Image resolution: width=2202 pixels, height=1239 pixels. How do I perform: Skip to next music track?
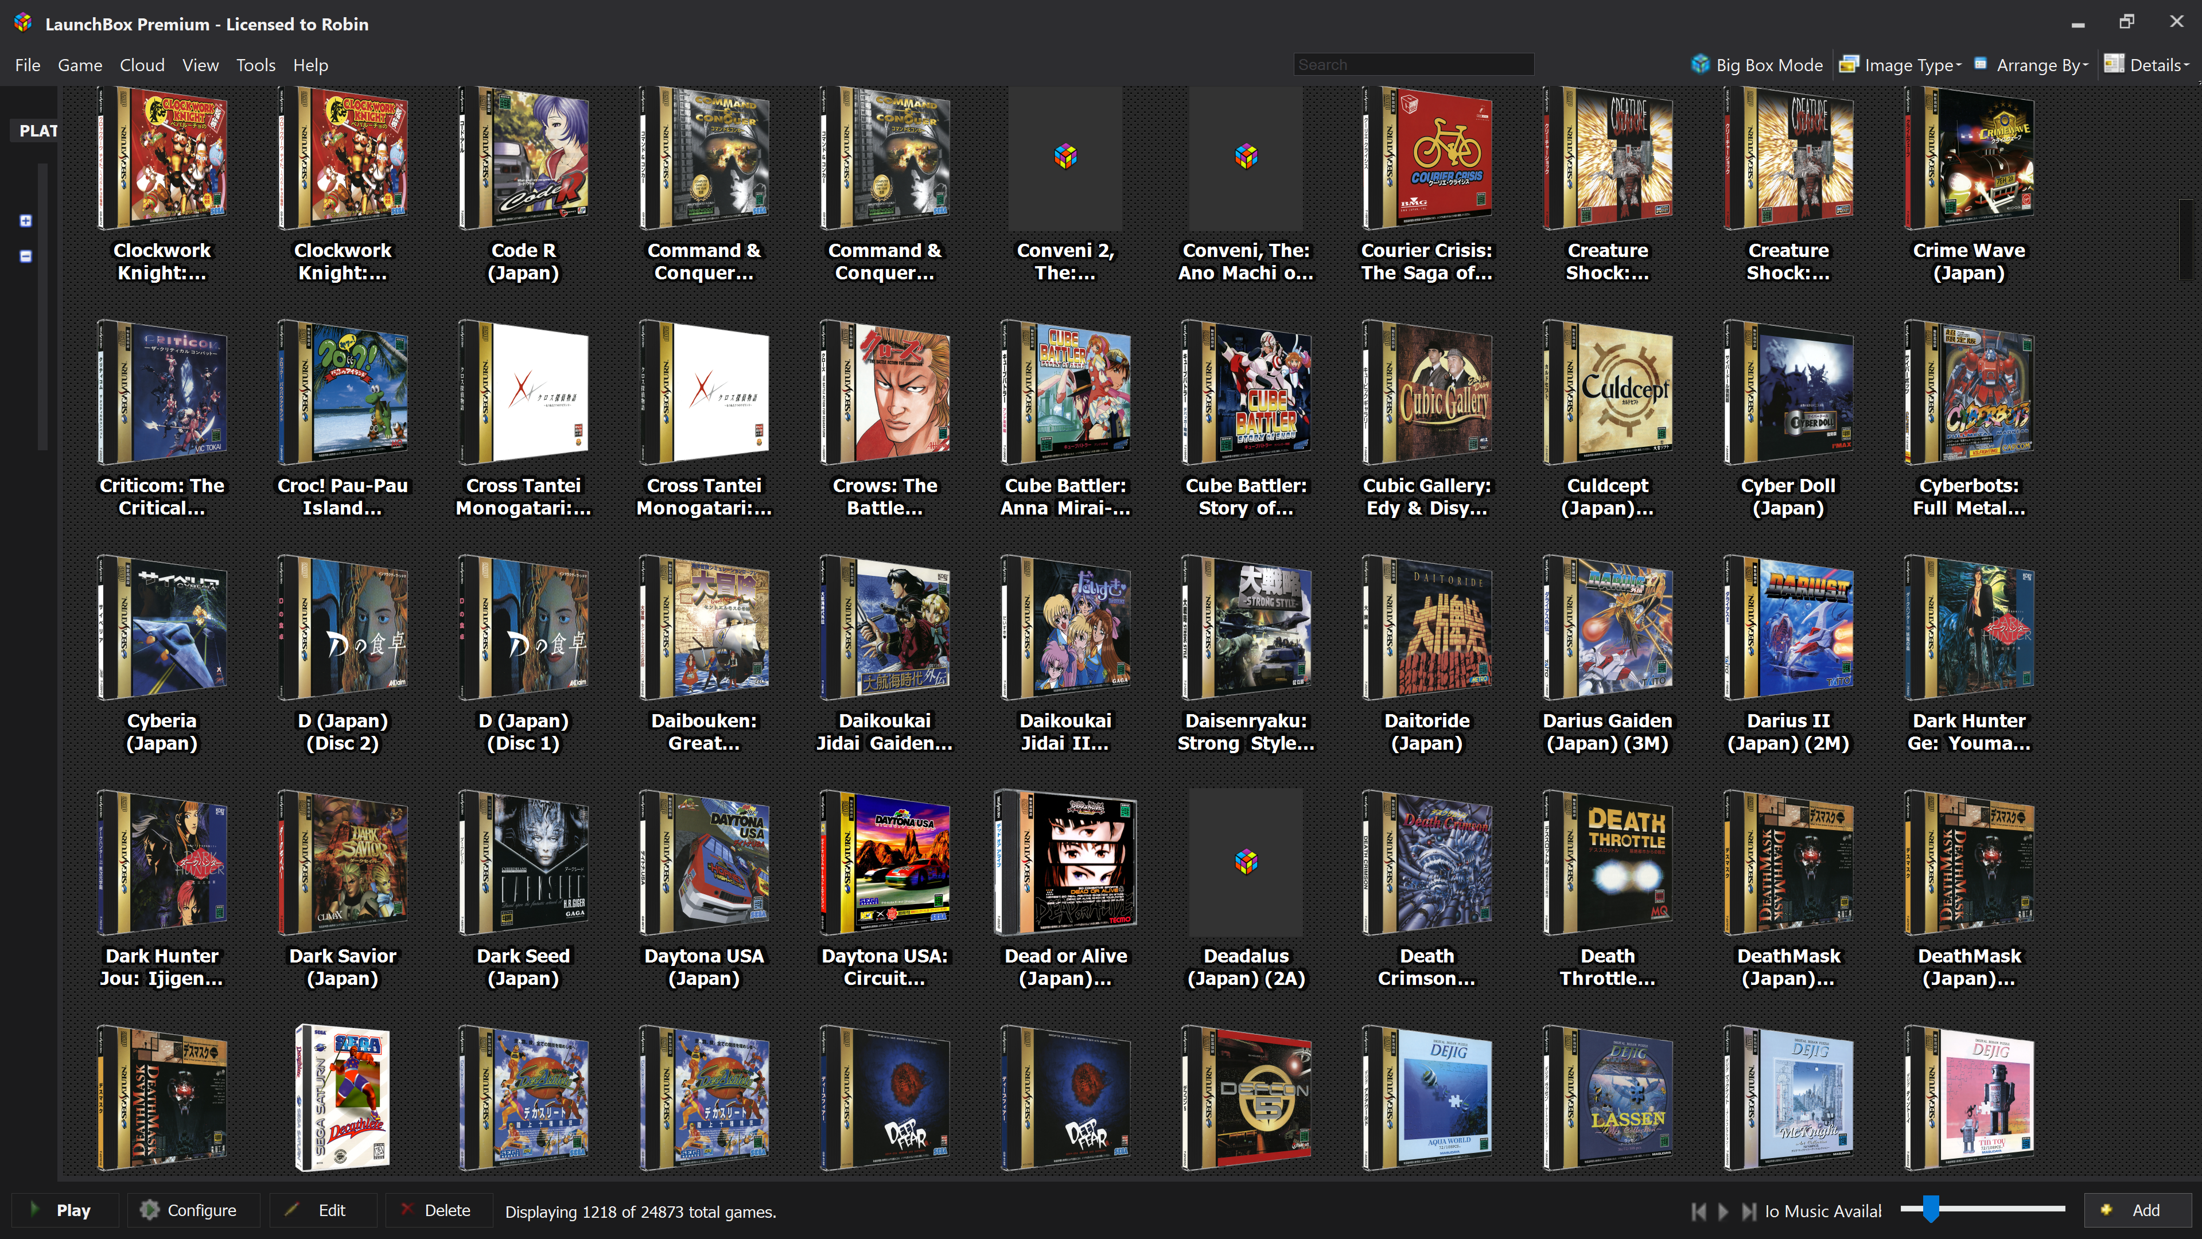click(1749, 1211)
